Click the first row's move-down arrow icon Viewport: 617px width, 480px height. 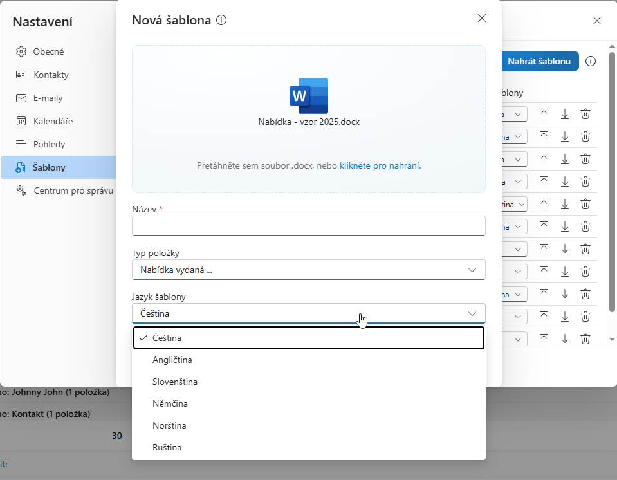click(565, 114)
